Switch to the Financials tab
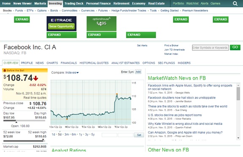This screenshot has height=157, width=243. click(x=68, y=63)
